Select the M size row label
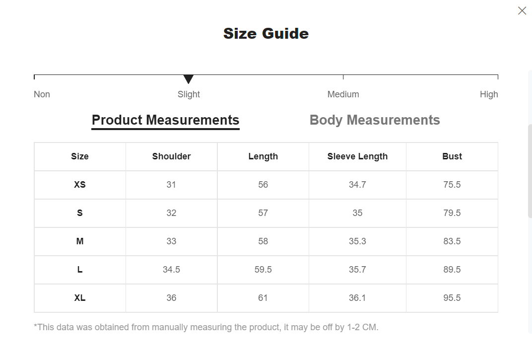The height and width of the screenshot is (356, 532). tap(80, 241)
